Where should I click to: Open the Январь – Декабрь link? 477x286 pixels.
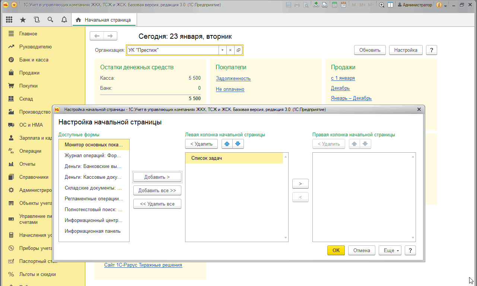pos(351,98)
